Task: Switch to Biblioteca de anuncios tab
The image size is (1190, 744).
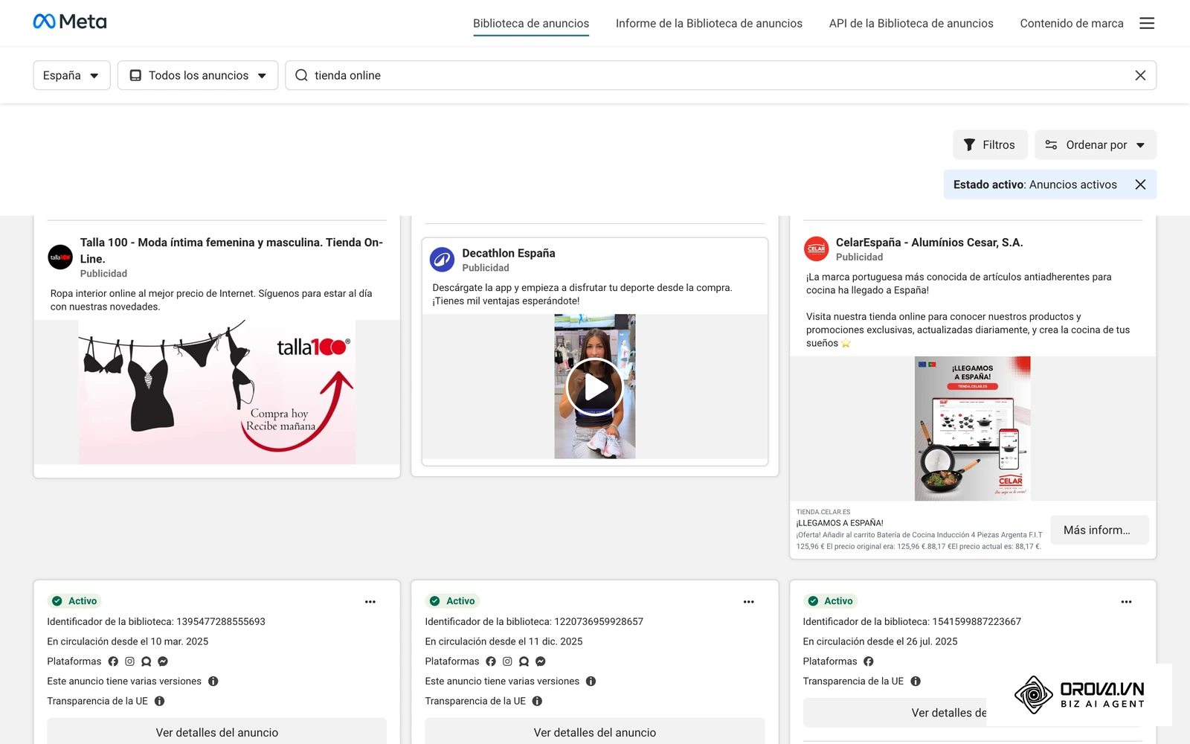Action: click(531, 24)
